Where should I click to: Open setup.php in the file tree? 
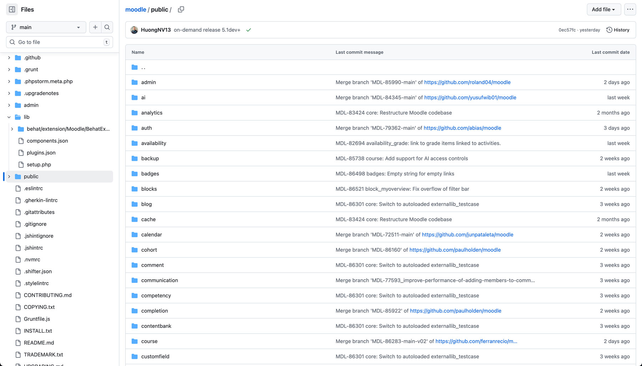point(39,164)
